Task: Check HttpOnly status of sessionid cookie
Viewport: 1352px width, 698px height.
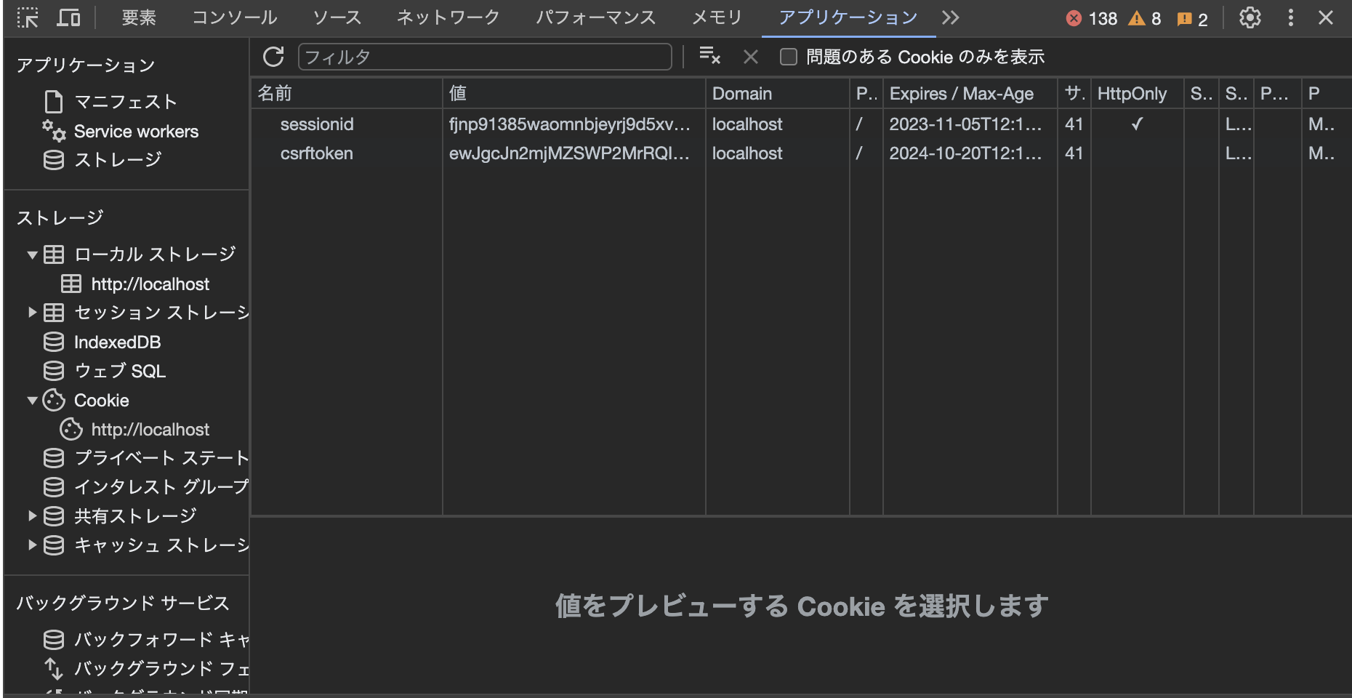Action: [1137, 124]
